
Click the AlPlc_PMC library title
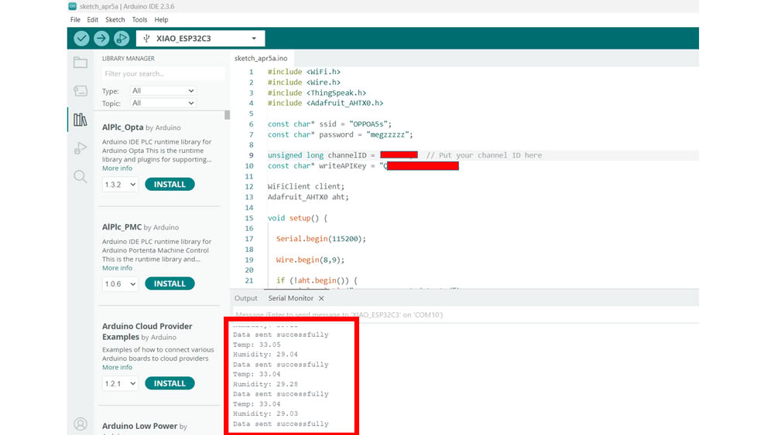click(x=122, y=227)
